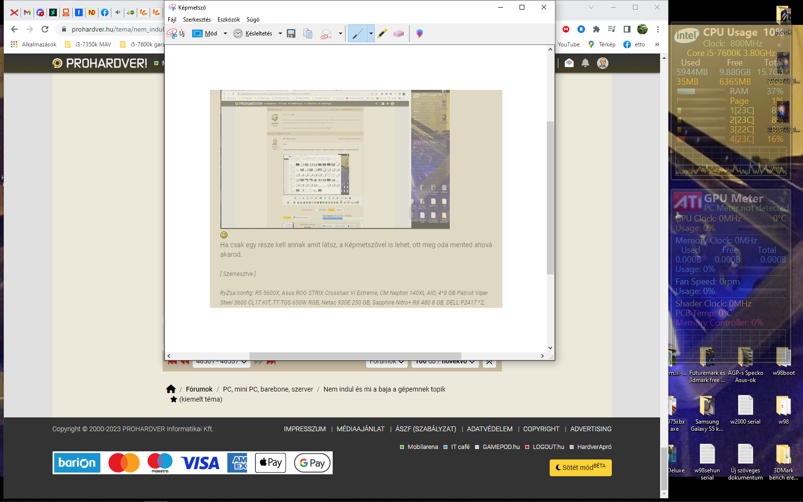Open Prohardver notifications bell
This screenshot has height=502, width=803.
pos(585,63)
